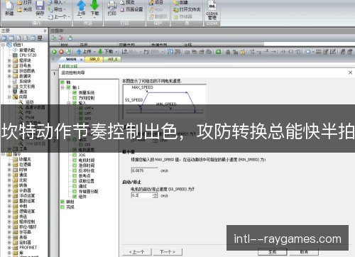The height and width of the screenshot is (257, 355).
Task: Close the motion control wizard dialog
Action: [351, 72]
